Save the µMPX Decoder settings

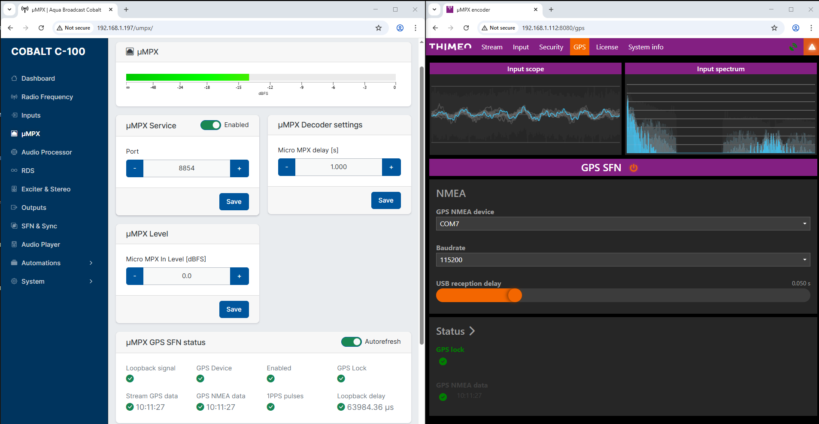[385, 200]
